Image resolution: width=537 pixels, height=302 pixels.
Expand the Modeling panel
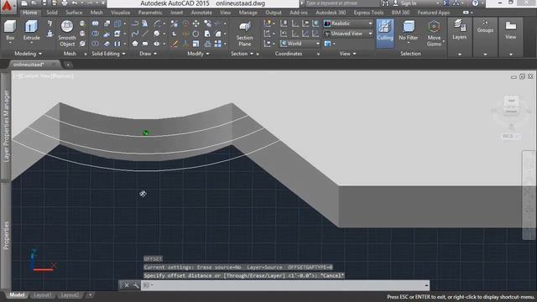tap(28, 54)
